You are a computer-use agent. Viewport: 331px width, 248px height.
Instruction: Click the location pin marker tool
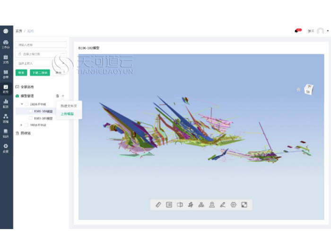tap(212, 205)
